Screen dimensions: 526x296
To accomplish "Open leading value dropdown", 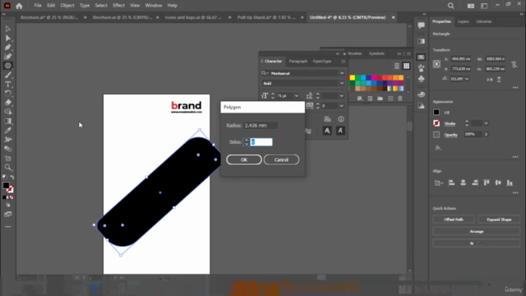I will click(342, 96).
